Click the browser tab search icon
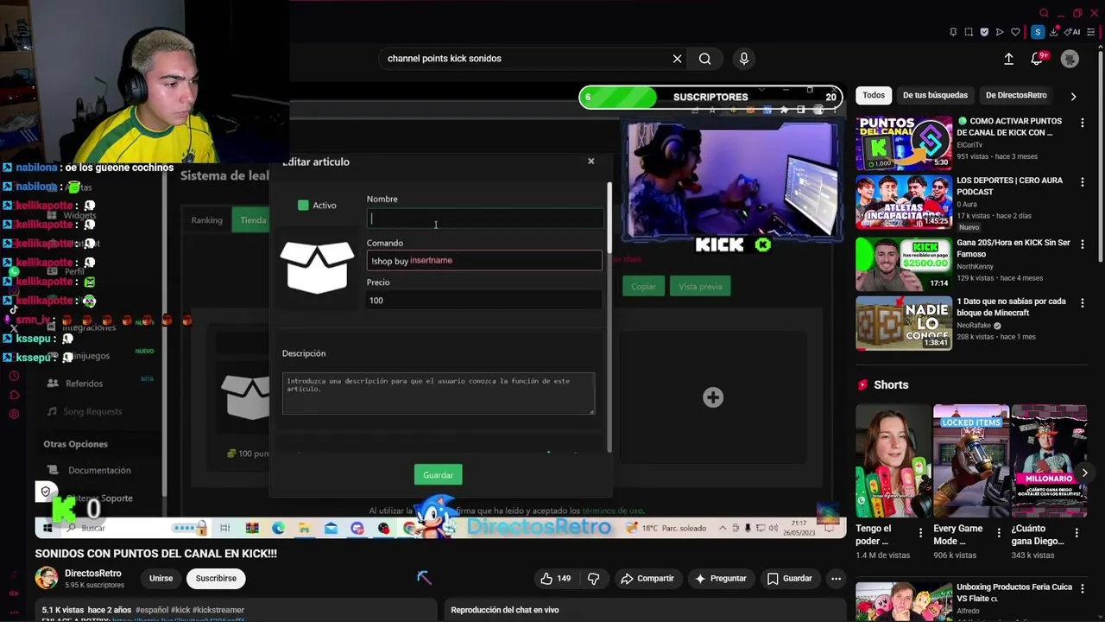Screen dimensions: 1105x622 click(x=1044, y=13)
